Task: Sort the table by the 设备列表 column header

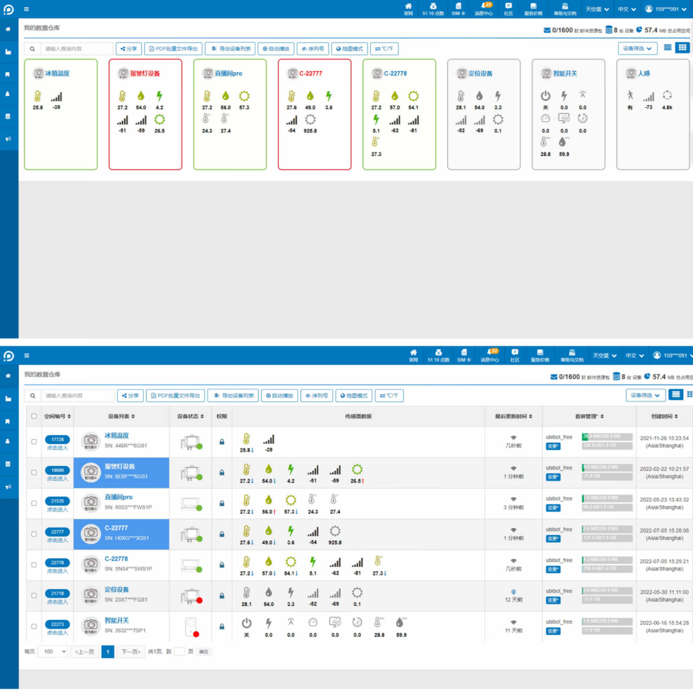Action: click(121, 416)
